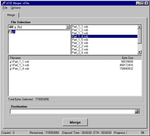Click file list scrollbar up arrow

point(139,27)
